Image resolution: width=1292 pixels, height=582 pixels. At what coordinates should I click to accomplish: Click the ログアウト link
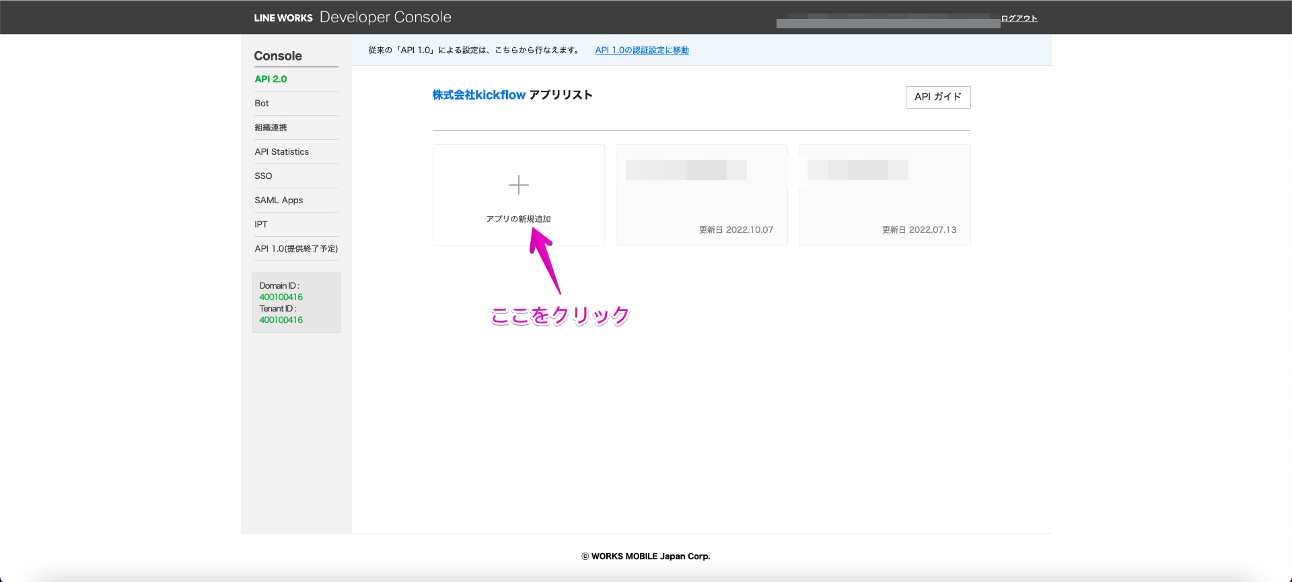pyautogui.click(x=1019, y=18)
